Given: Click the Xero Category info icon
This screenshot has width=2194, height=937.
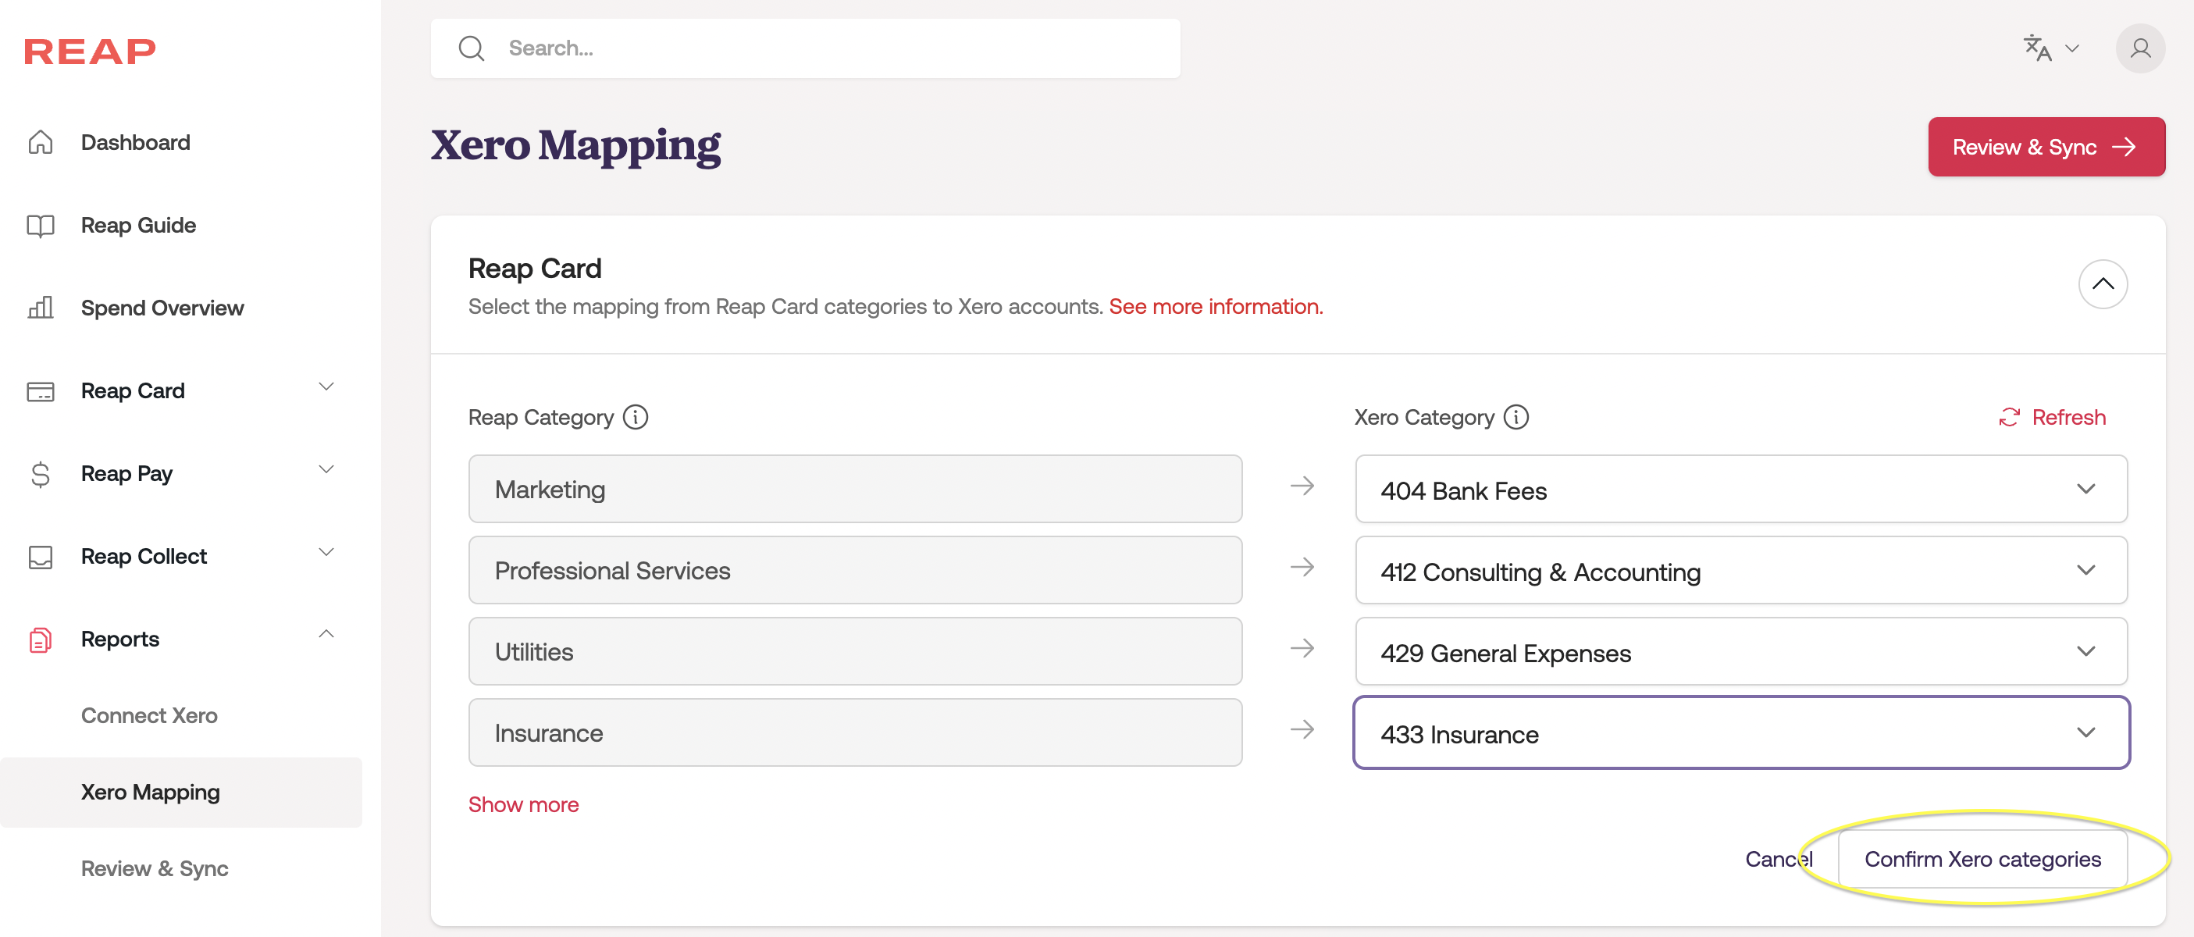Looking at the screenshot, I should 1515,418.
